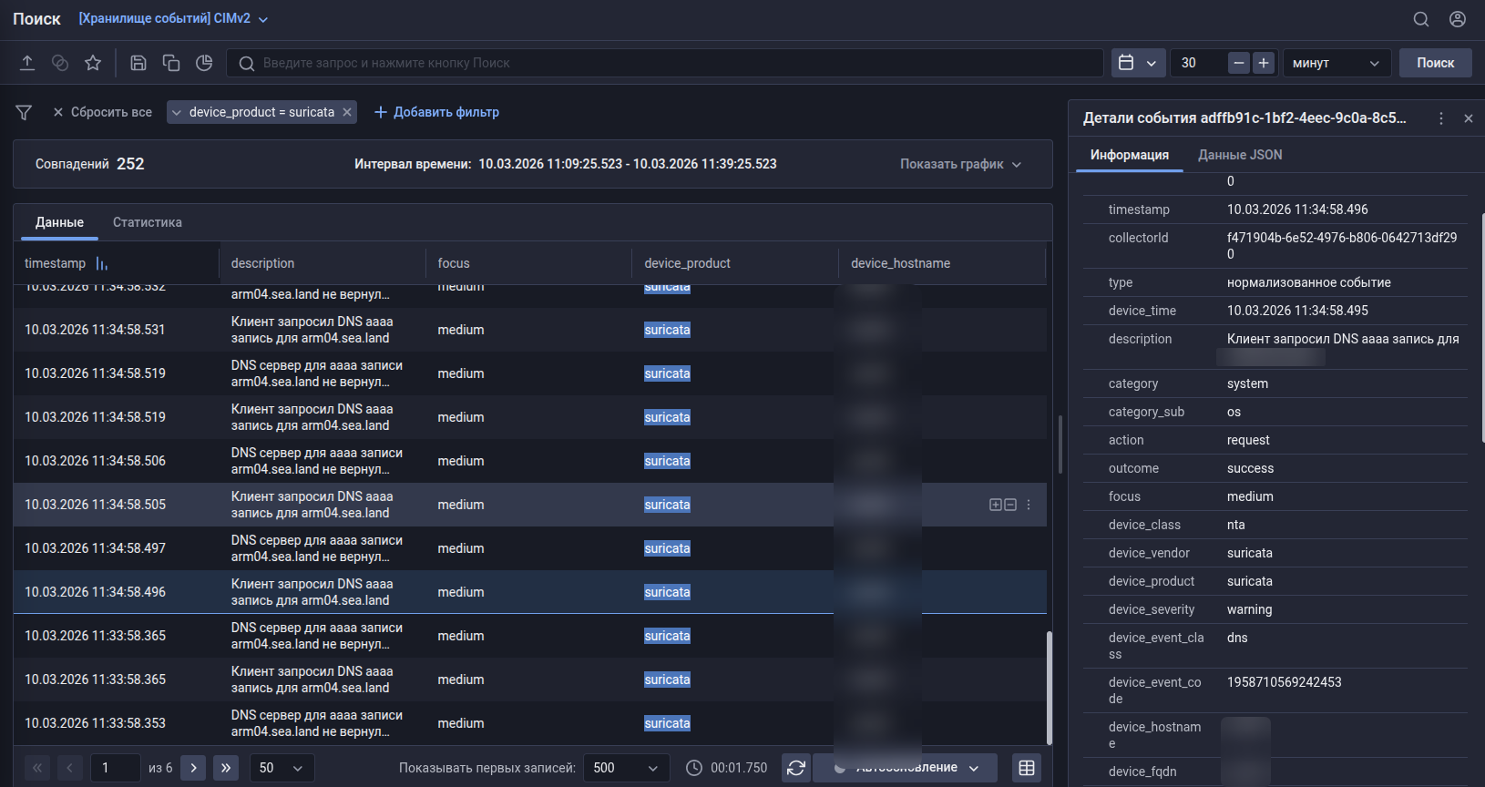The image size is (1485, 787).
Task: Click Добавить фильтр link
Action: click(x=437, y=112)
